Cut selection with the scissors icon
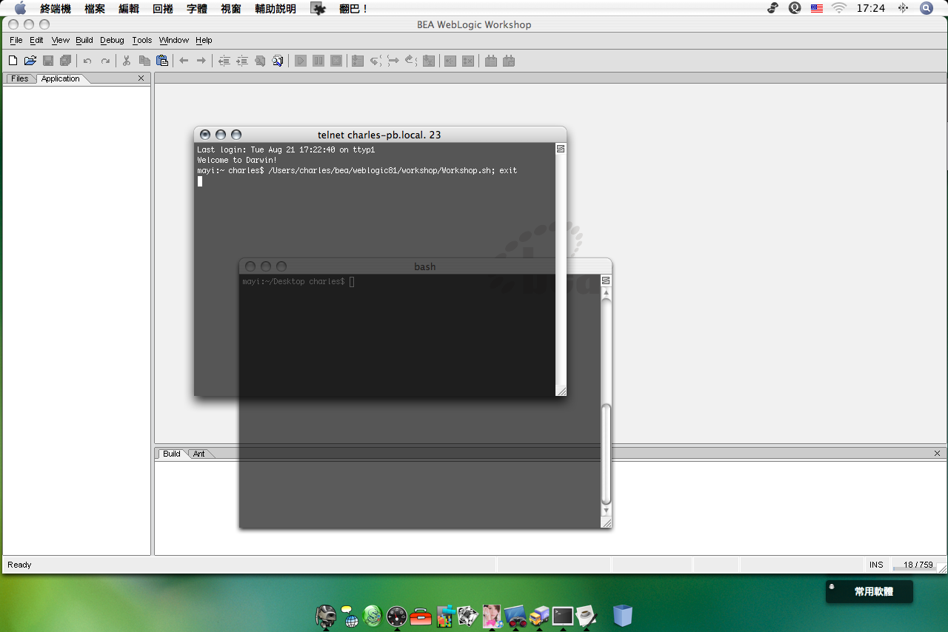Screen dimensions: 948x632 coord(127,61)
